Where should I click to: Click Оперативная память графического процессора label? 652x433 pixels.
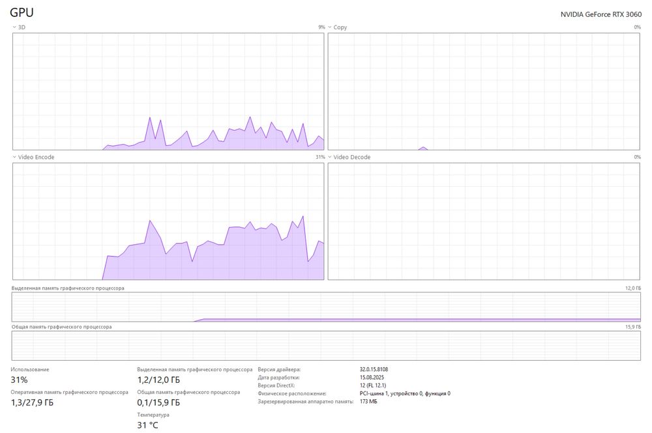tap(70, 393)
